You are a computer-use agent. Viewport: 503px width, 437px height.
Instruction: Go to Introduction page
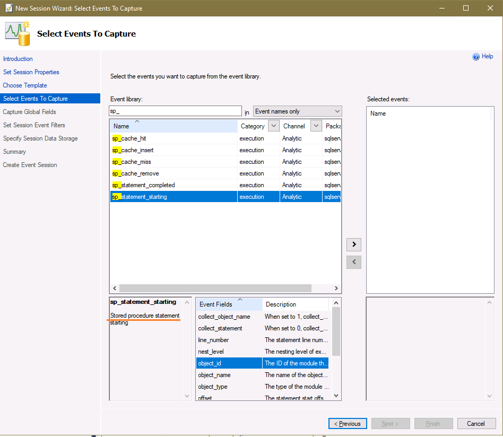(18, 59)
